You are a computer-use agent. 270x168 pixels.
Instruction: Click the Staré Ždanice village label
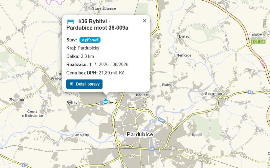click(x=104, y=8)
